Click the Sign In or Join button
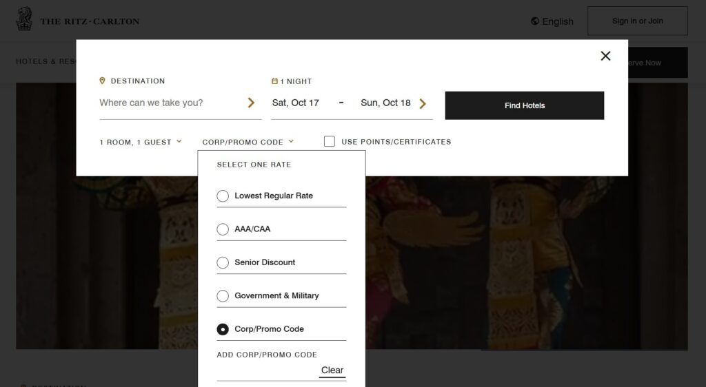The width and height of the screenshot is (706, 387). click(638, 21)
